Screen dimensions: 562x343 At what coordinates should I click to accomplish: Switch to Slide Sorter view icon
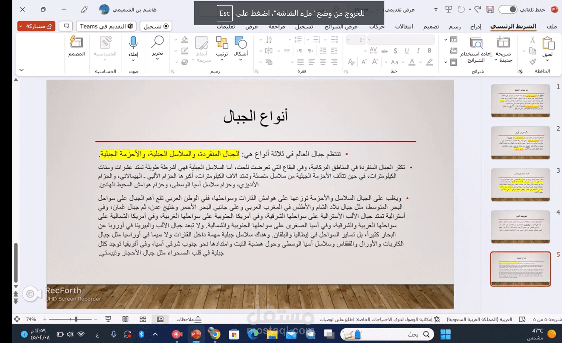[143, 319]
